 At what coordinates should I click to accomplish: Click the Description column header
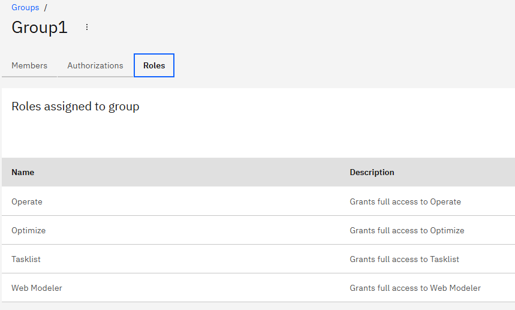pyautogui.click(x=372, y=173)
